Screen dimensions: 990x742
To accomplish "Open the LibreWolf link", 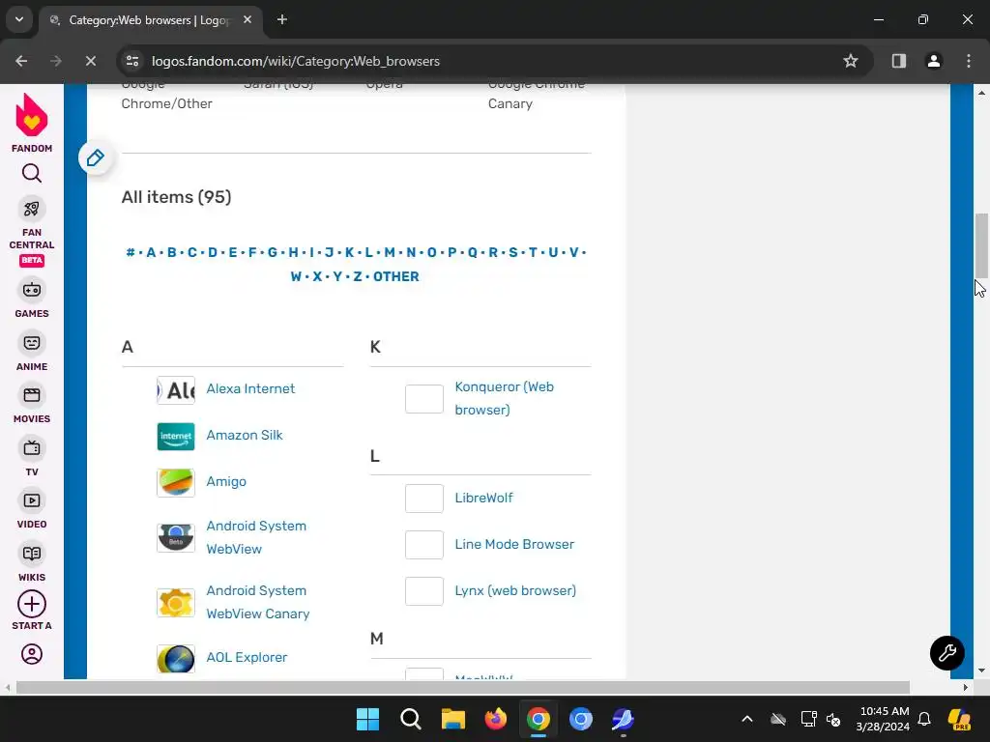I will pos(483,498).
